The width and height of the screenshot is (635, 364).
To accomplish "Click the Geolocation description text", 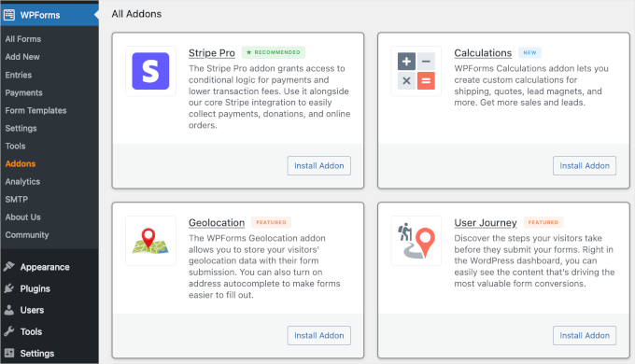I will [x=264, y=266].
